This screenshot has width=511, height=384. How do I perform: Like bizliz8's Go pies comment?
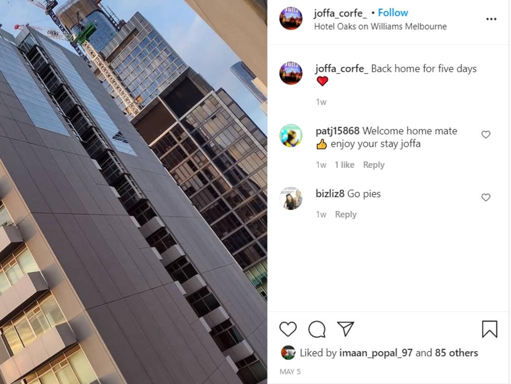click(486, 197)
